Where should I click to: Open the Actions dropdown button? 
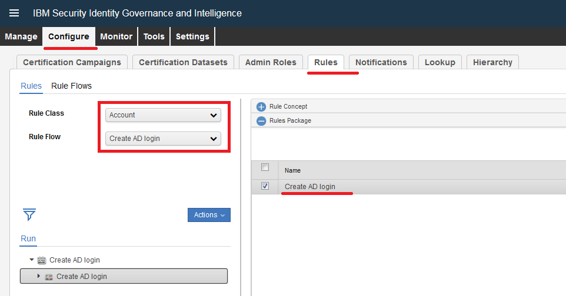click(209, 215)
